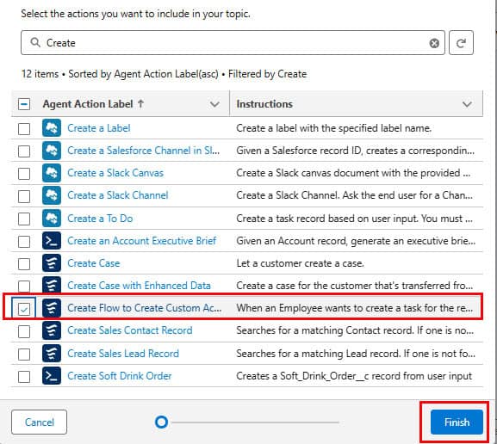Click the search magnifier icon

pos(35,42)
